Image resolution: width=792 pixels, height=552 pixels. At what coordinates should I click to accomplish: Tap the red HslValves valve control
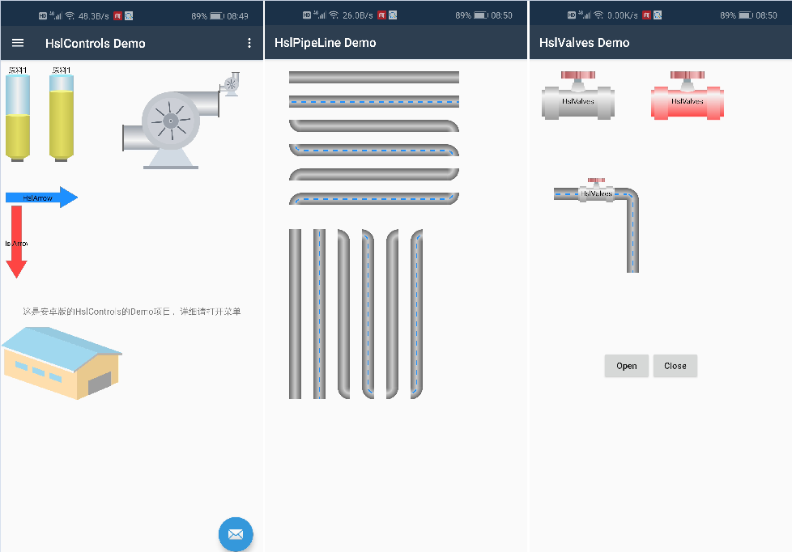click(x=687, y=99)
